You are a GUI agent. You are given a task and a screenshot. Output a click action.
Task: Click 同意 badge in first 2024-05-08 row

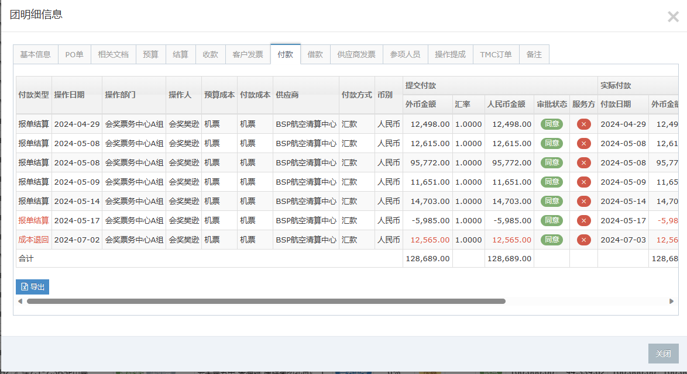click(551, 143)
